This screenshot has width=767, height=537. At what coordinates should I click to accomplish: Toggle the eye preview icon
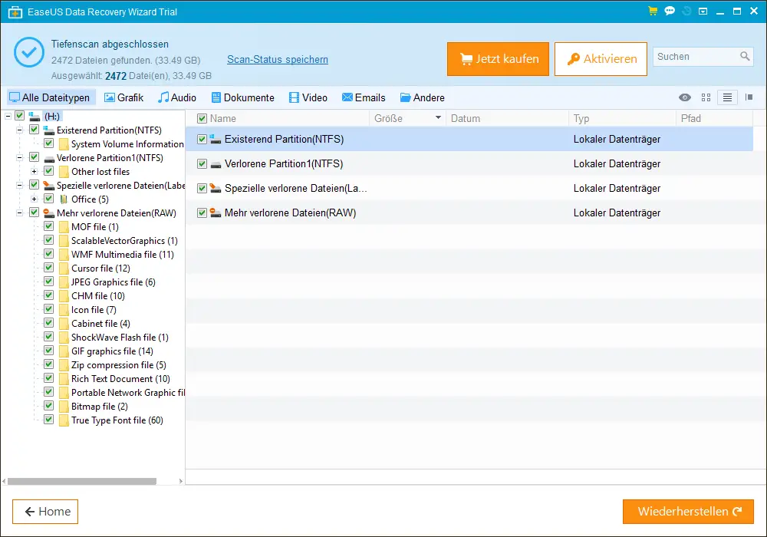coord(685,97)
